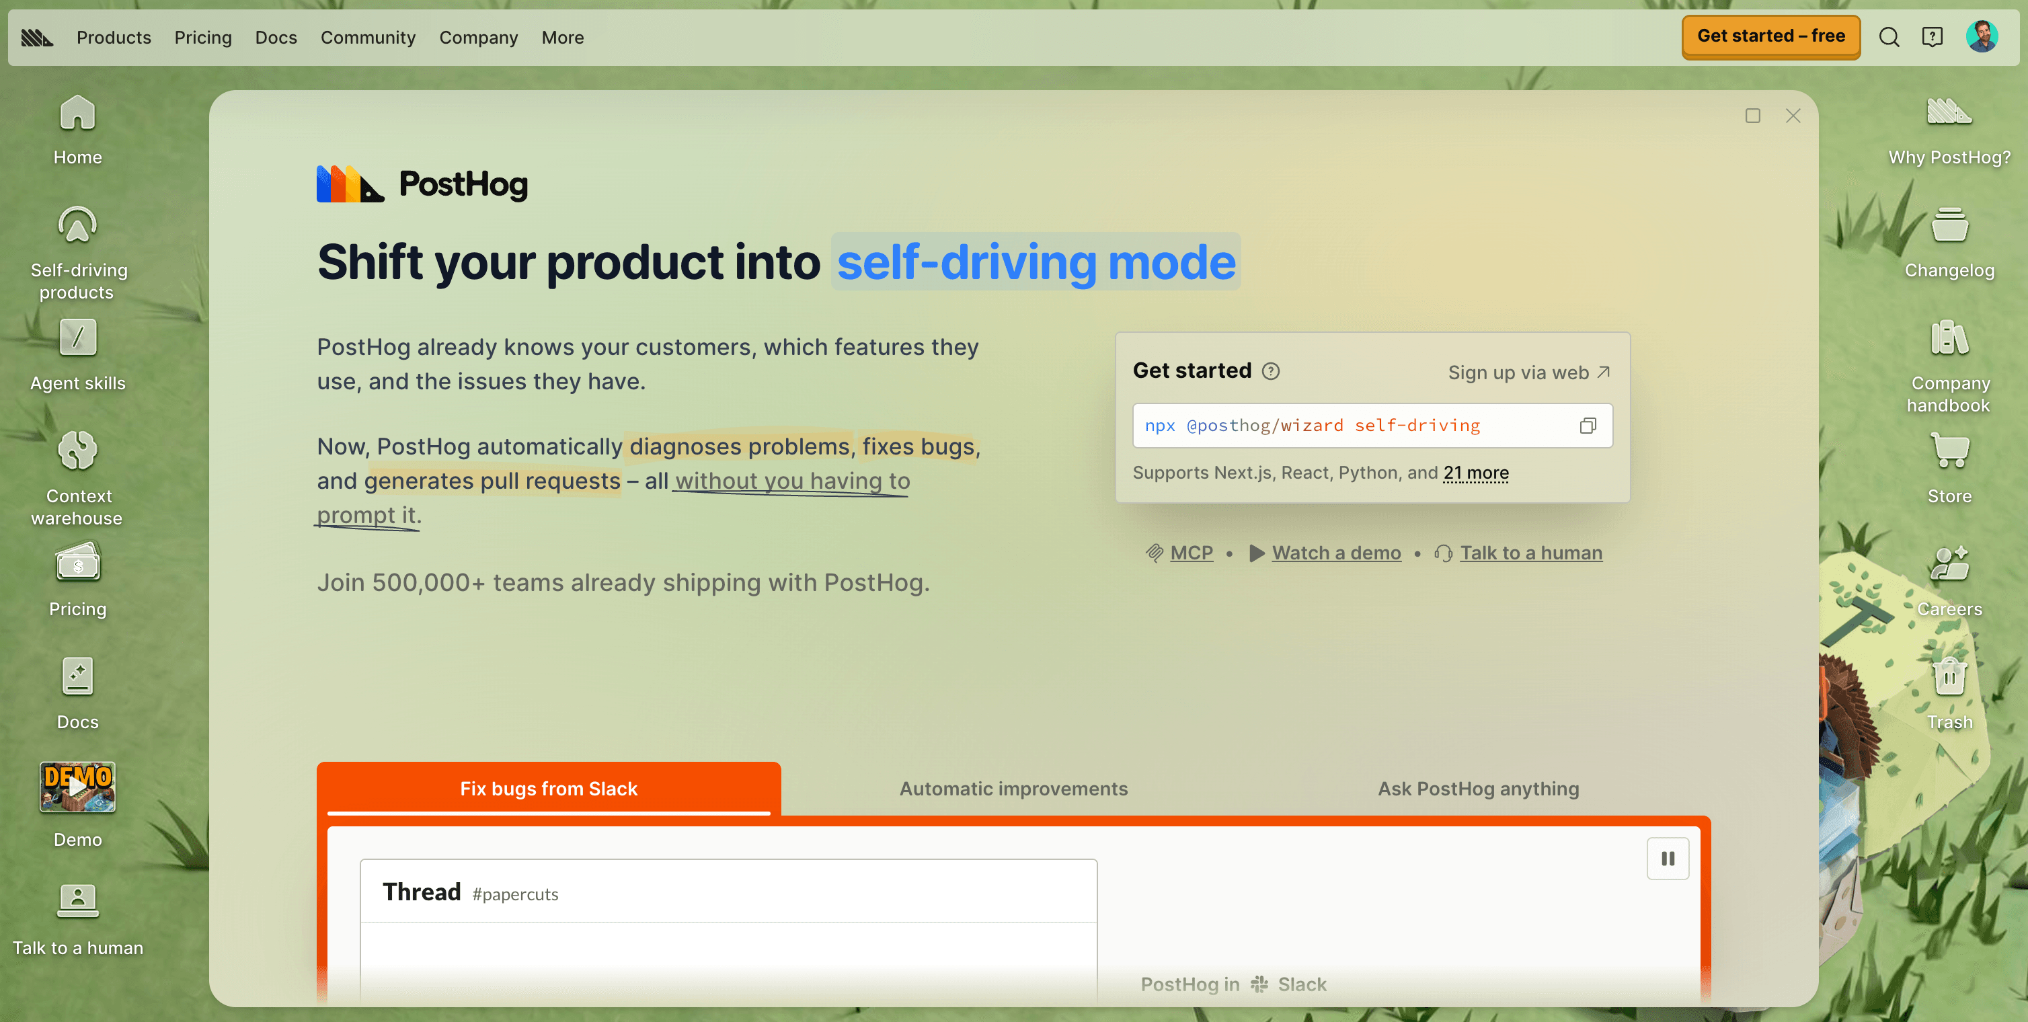Open the Trash desktop icon
Screen dimensions: 2028x1022
click(x=1949, y=694)
